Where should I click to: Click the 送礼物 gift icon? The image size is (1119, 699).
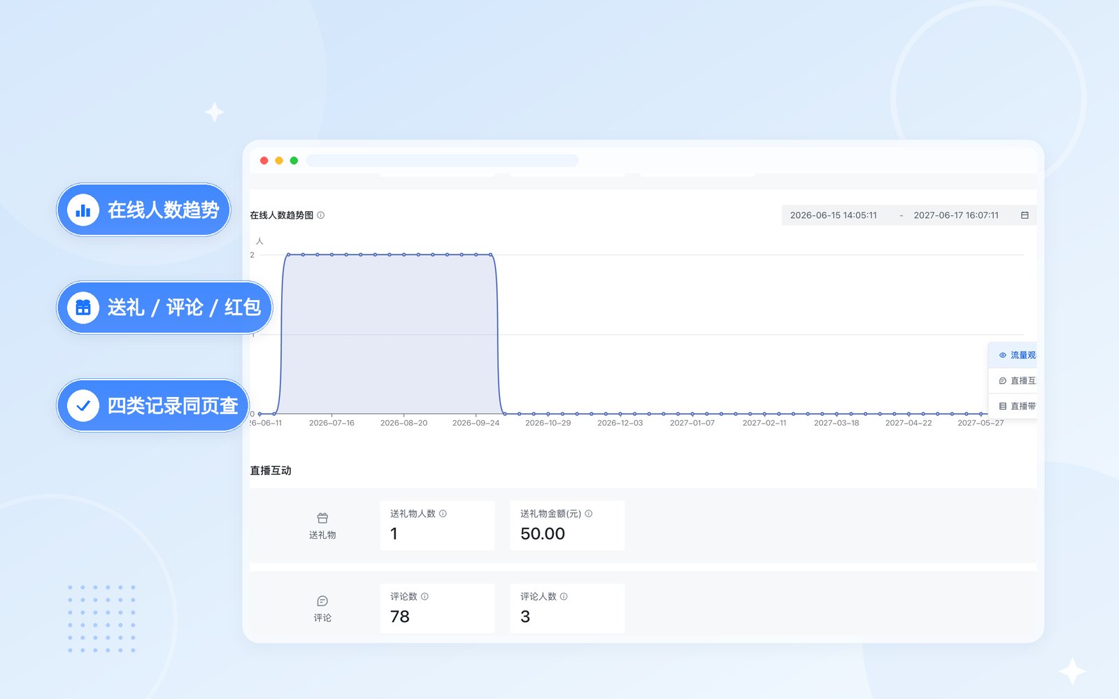322,518
